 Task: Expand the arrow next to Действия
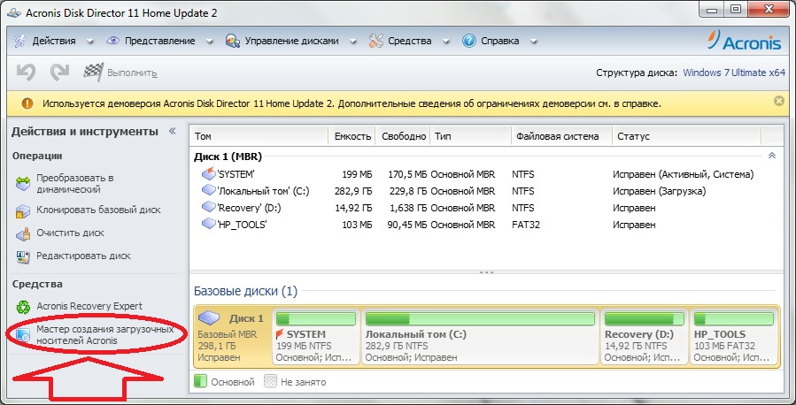coord(89,42)
